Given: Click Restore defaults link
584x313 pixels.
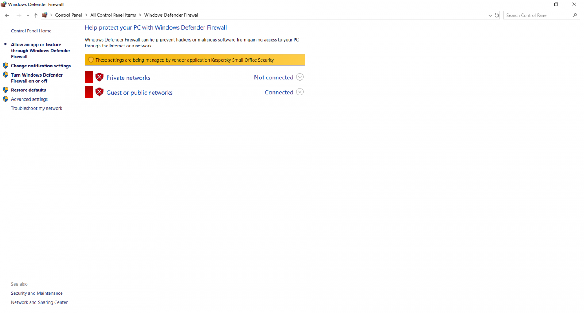Looking at the screenshot, I should [x=28, y=90].
